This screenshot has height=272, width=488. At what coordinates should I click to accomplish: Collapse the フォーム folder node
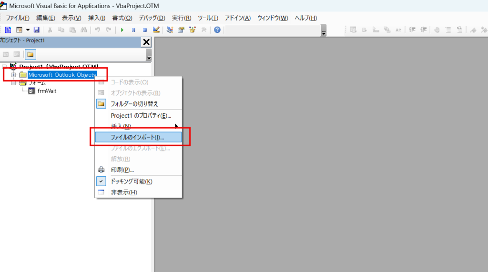point(13,83)
